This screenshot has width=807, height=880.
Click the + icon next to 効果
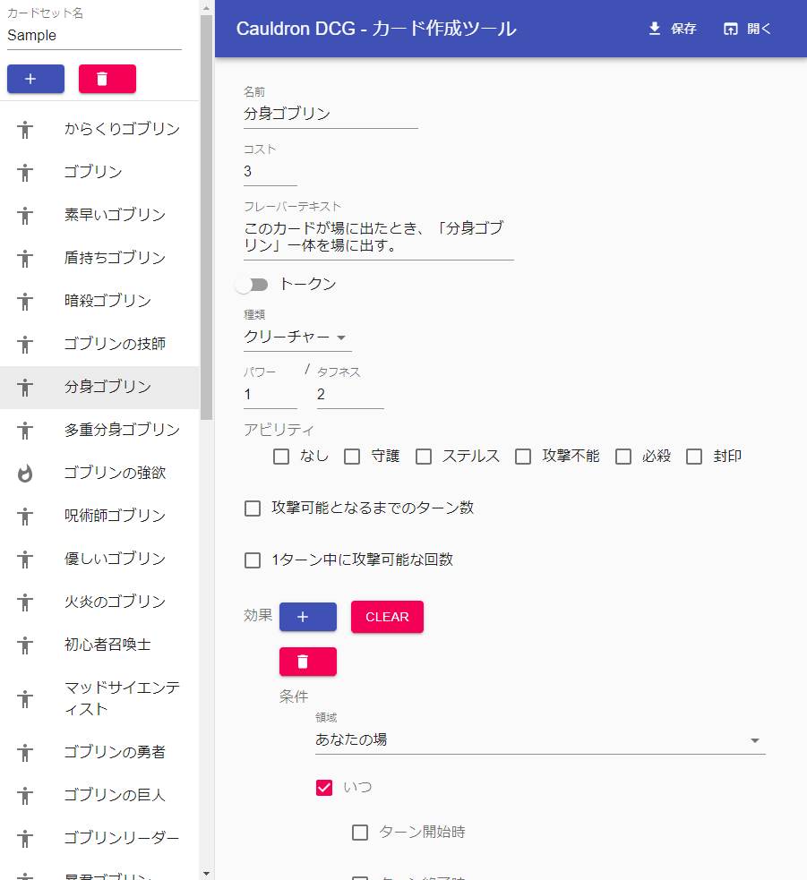click(x=307, y=617)
